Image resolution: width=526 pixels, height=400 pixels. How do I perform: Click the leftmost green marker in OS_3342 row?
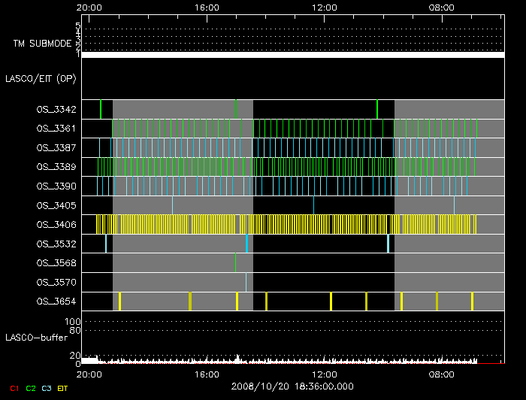pyautogui.click(x=101, y=109)
